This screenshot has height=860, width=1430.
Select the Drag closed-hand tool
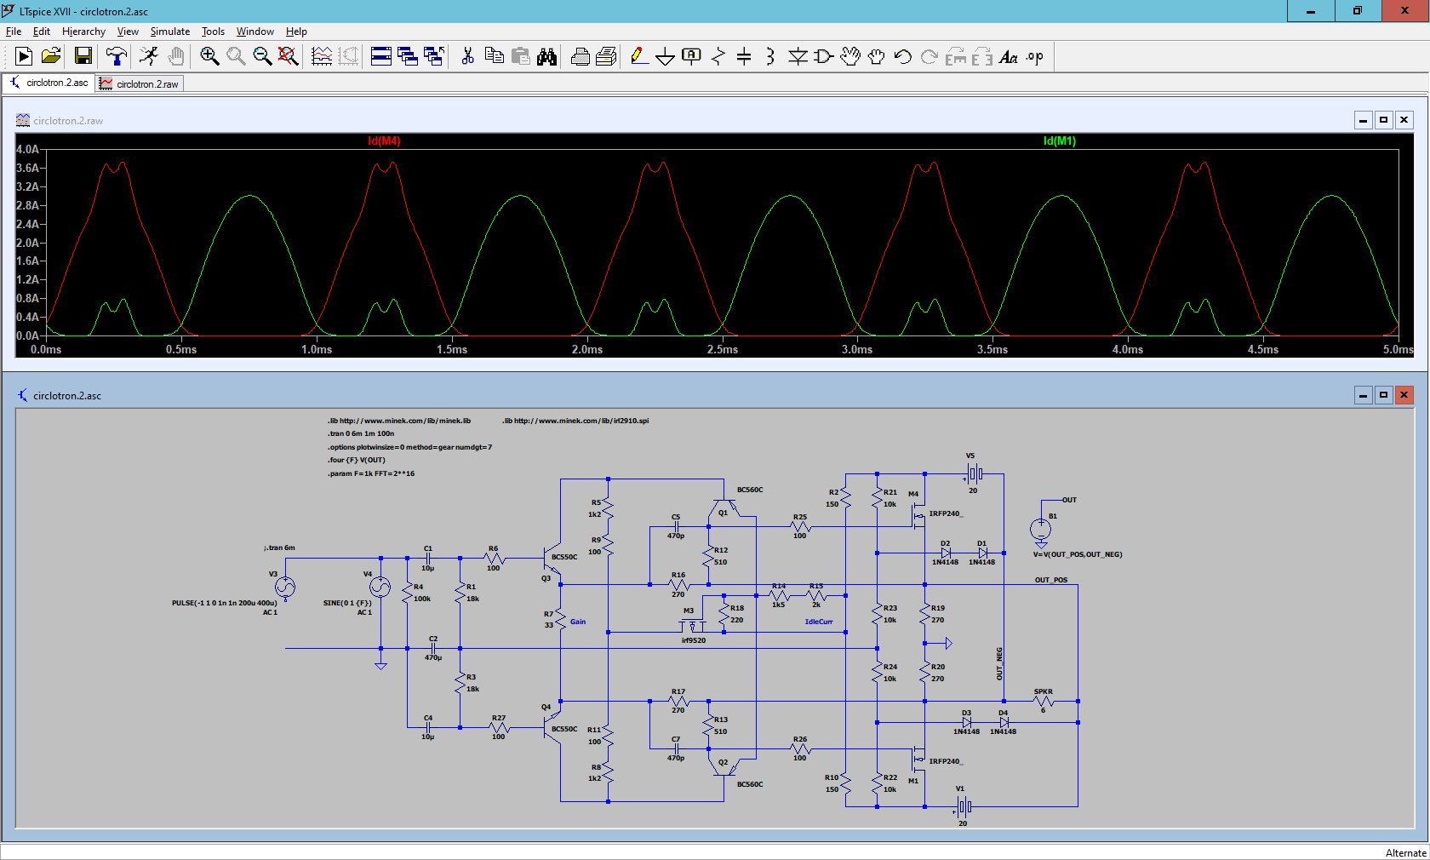point(877,56)
